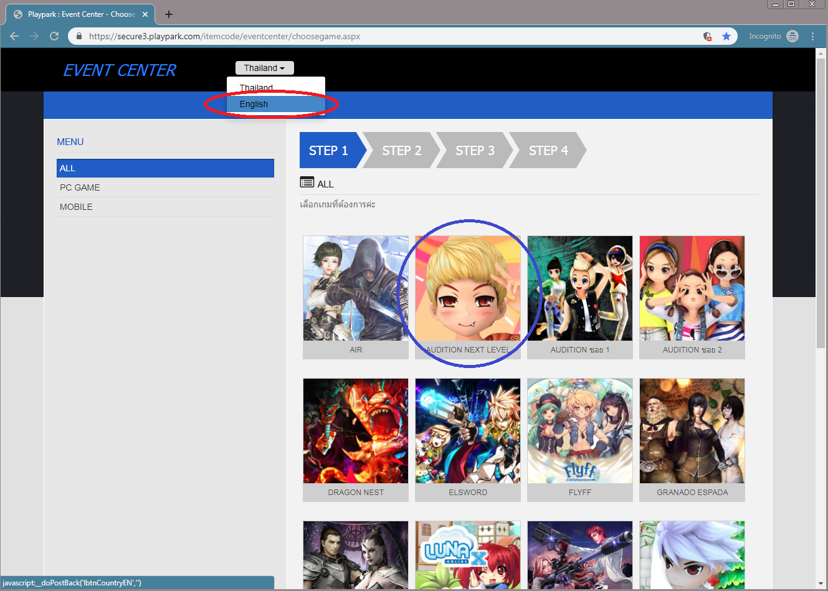Image resolution: width=828 pixels, height=591 pixels.
Task: Close the Playpark Event Center tab
Action: 145,14
